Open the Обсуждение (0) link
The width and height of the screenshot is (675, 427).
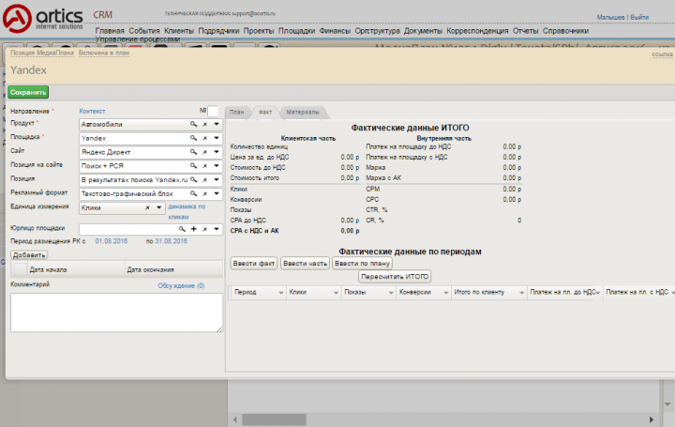click(x=181, y=285)
